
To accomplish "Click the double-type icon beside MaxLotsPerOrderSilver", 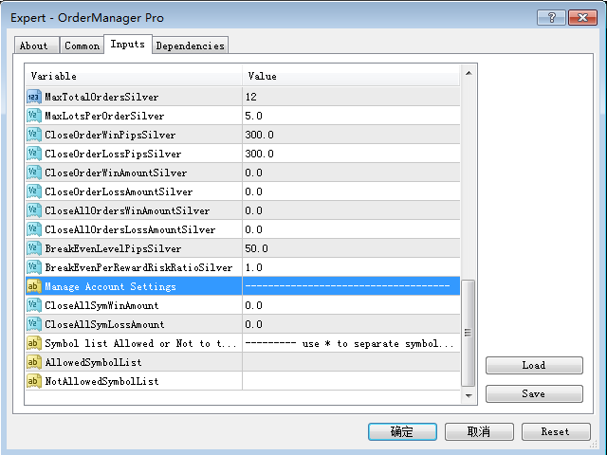I will (x=33, y=116).
